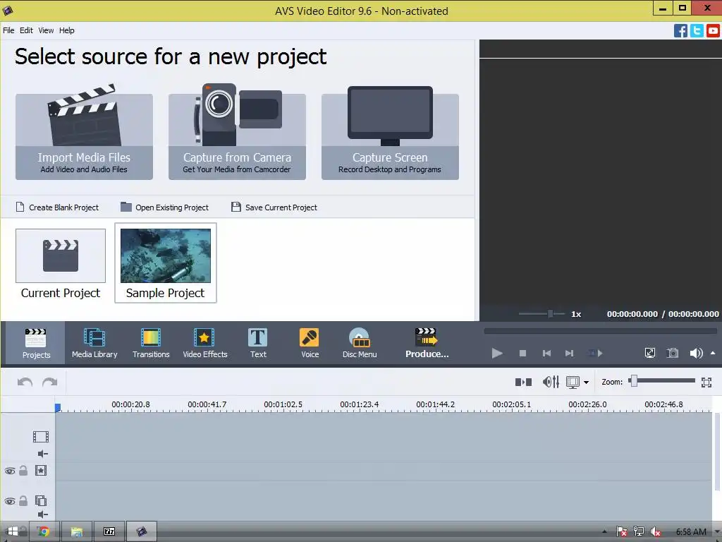Go to previous frame in preview
This screenshot has height=542, width=722.
(546, 354)
